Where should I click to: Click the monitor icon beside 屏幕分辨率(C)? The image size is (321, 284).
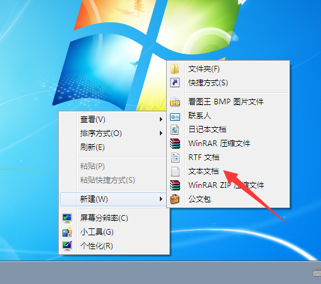(67, 218)
